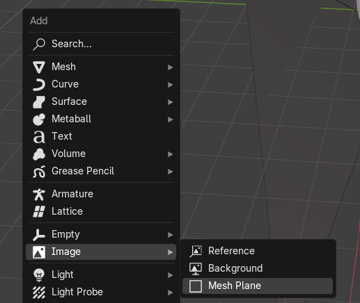The width and height of the screenshot is (360, 303).
Task: Expand the Light Probe submenu arrow
Action: click(x=171, y=293)
